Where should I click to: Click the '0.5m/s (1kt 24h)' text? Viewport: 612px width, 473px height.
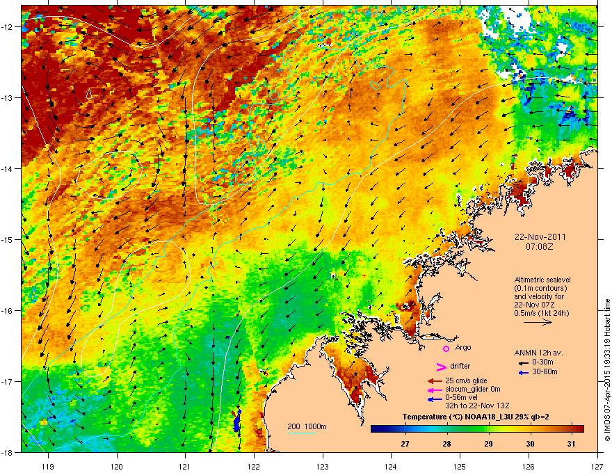point(541,313)
